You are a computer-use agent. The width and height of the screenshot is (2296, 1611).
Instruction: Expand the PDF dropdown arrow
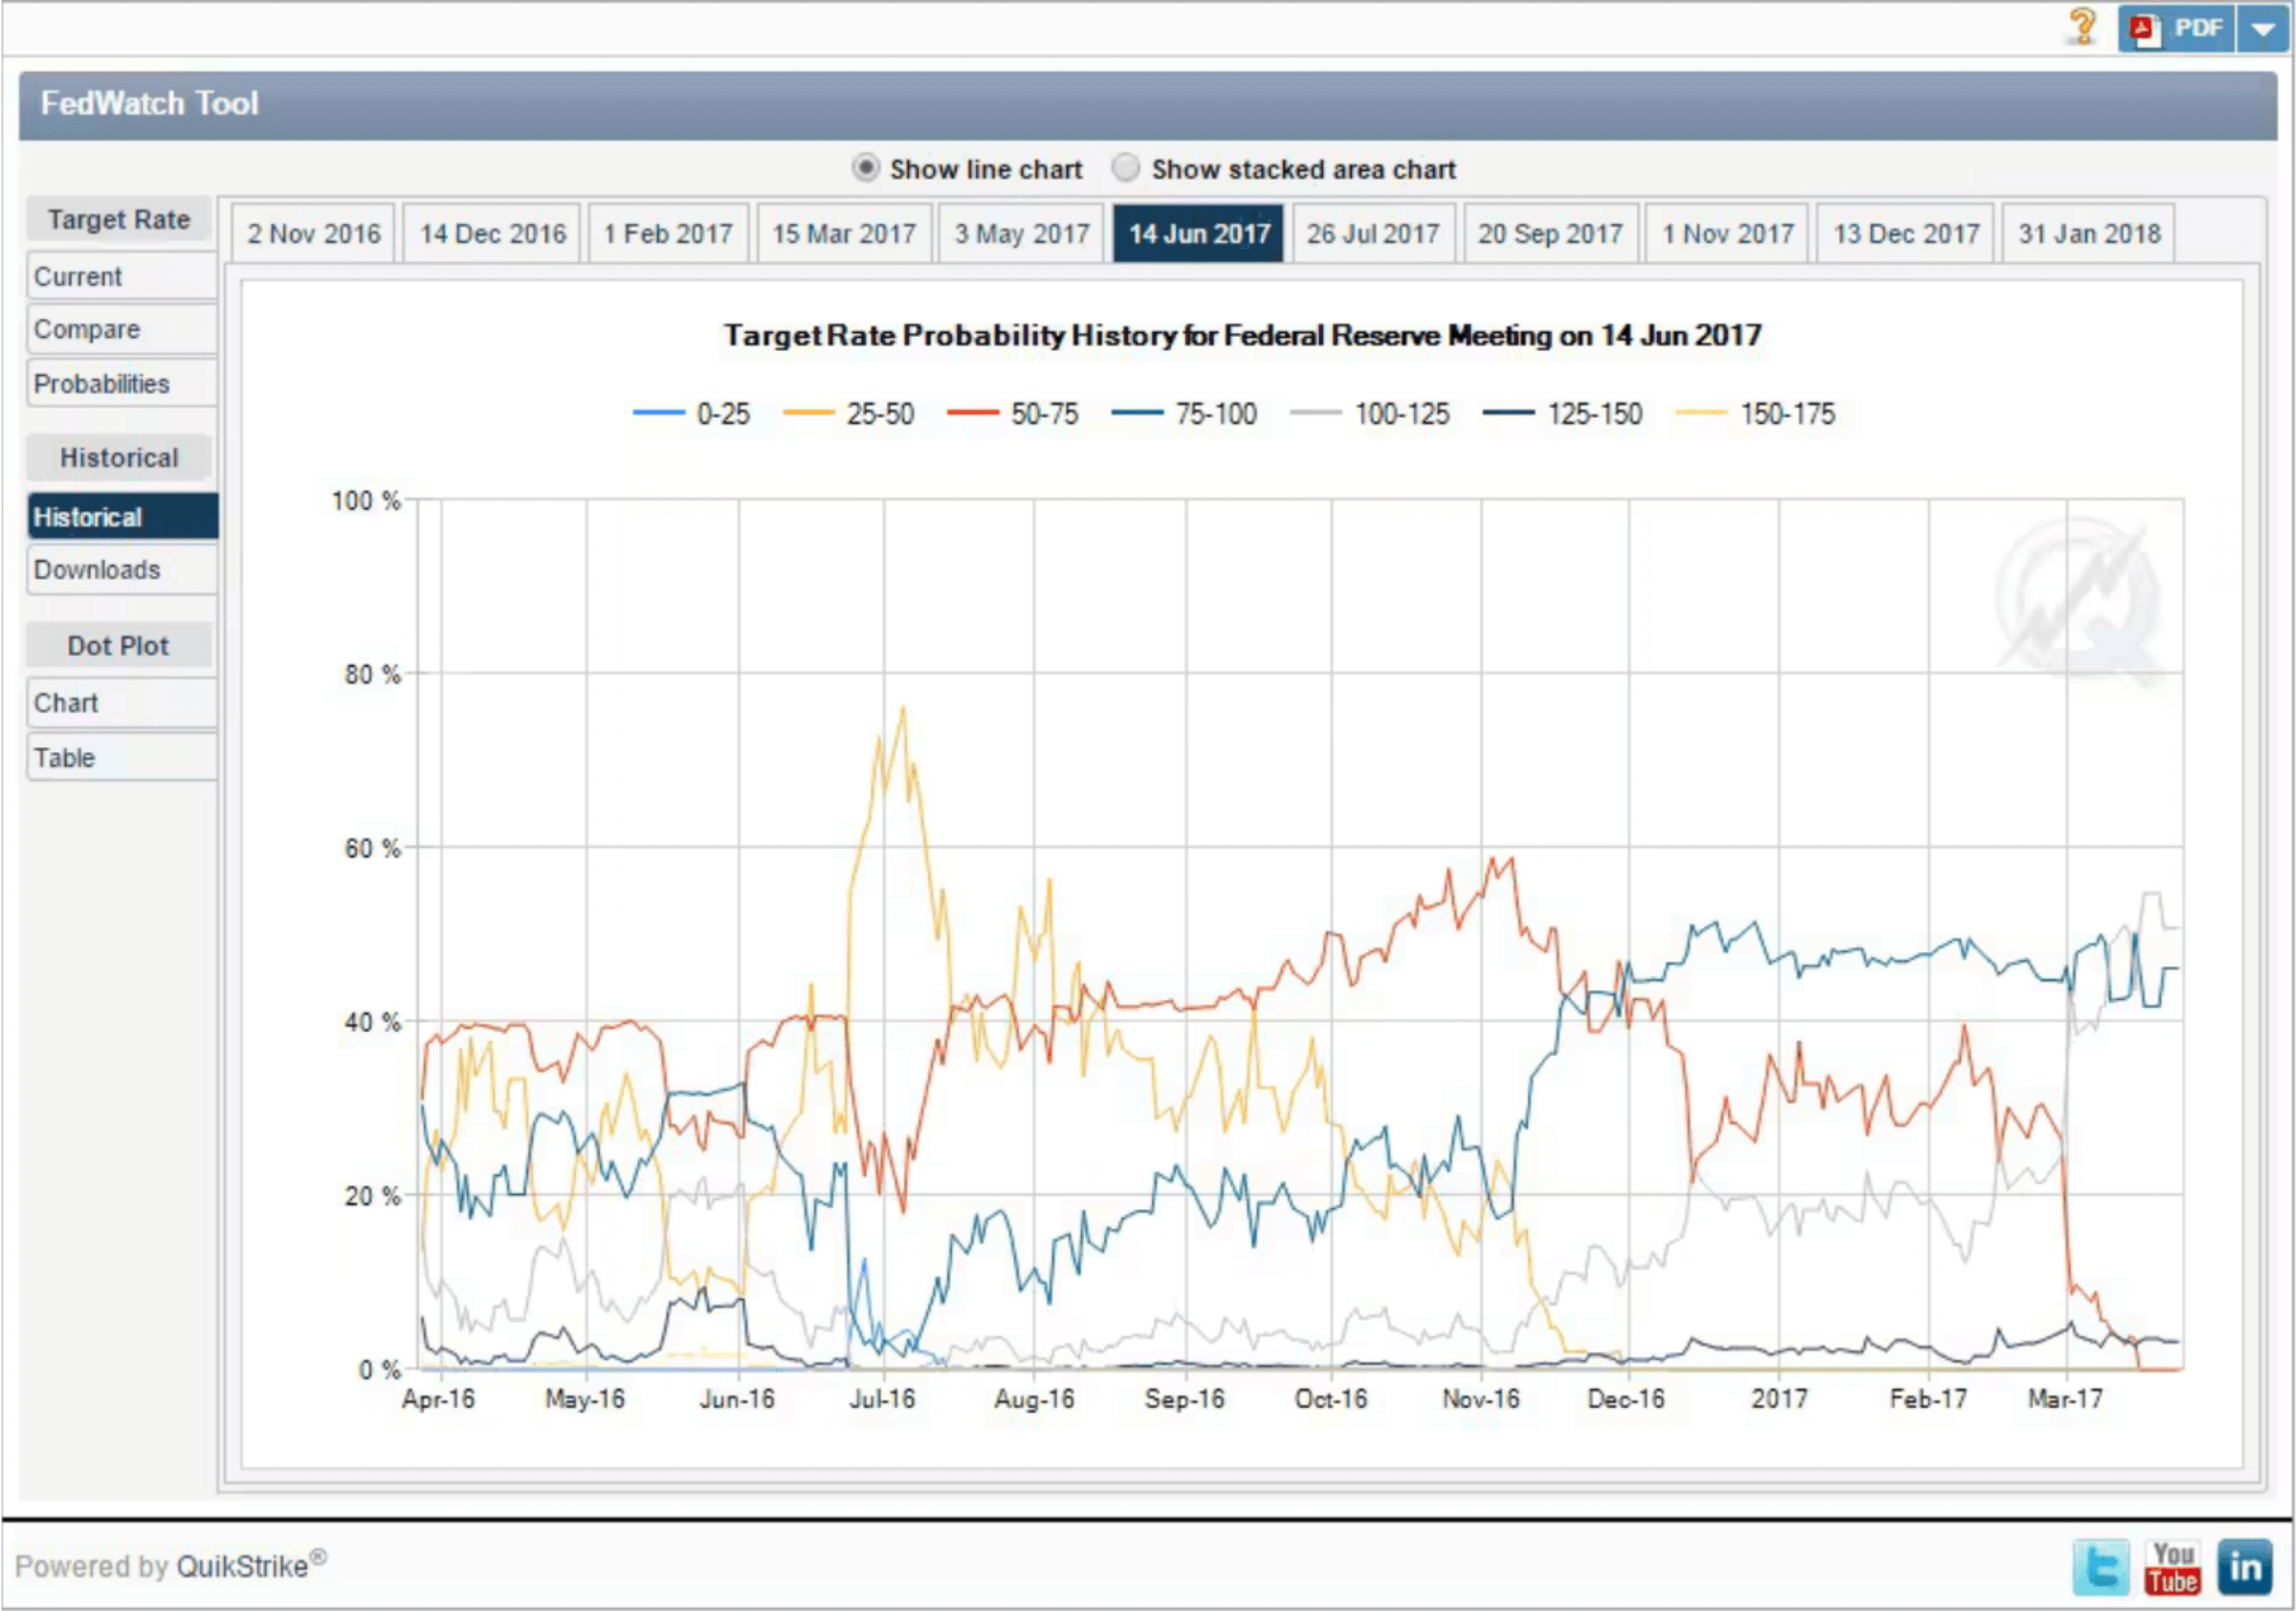2263,28
